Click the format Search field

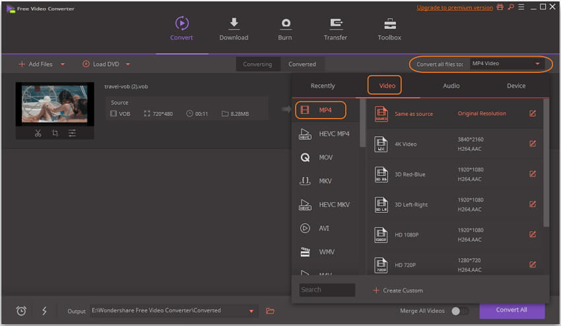pos(327,290)
